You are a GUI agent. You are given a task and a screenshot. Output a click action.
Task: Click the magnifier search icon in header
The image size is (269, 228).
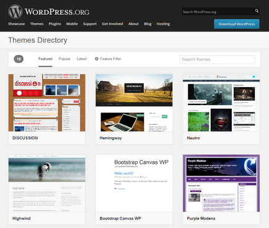coord(257,11)
